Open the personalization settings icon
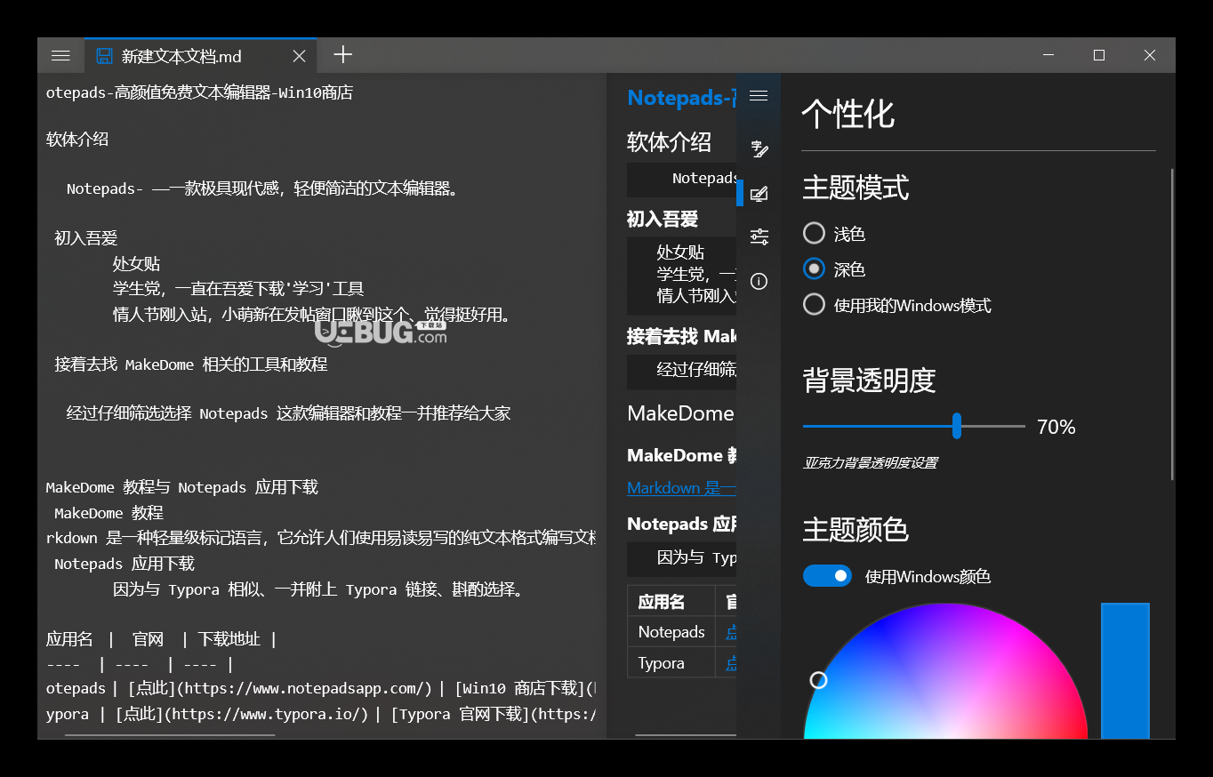This screenshot has height=777, width=1213. pyautogui.click(x=759, y=194)
